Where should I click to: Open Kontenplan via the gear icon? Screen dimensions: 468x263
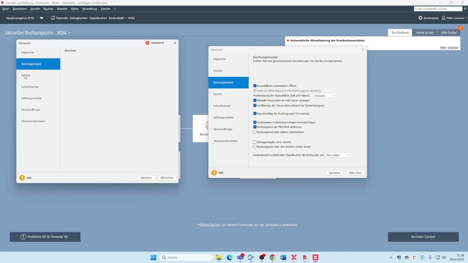420,18
